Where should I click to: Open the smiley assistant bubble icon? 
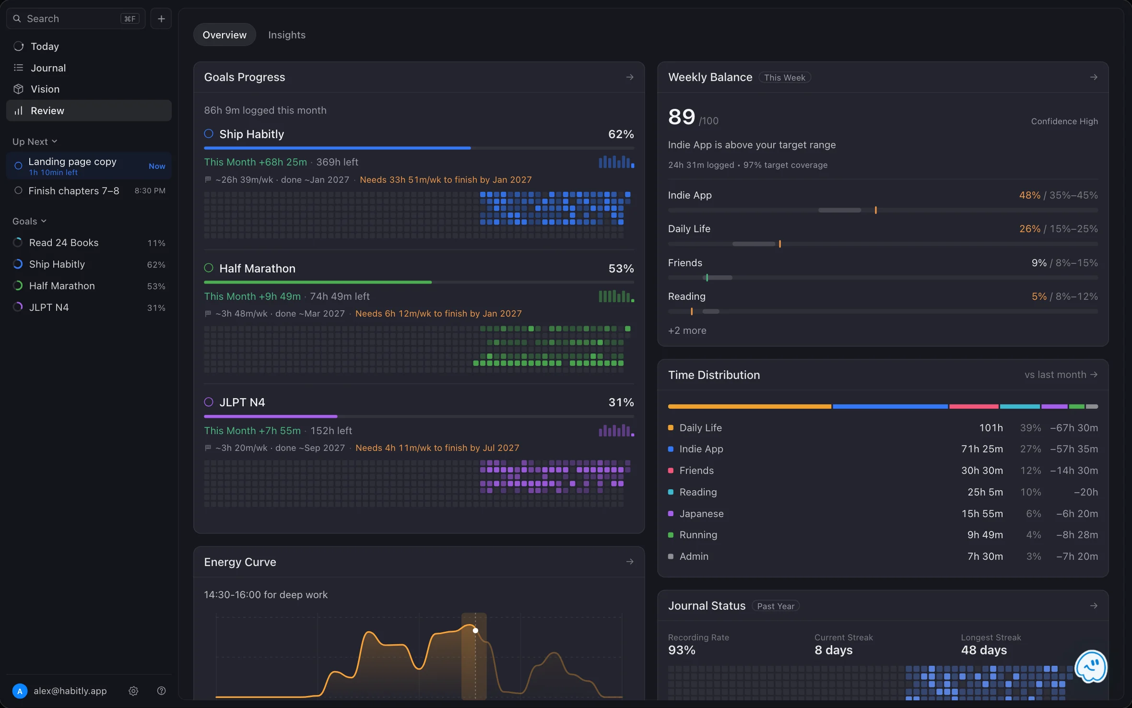(1091, 666)
